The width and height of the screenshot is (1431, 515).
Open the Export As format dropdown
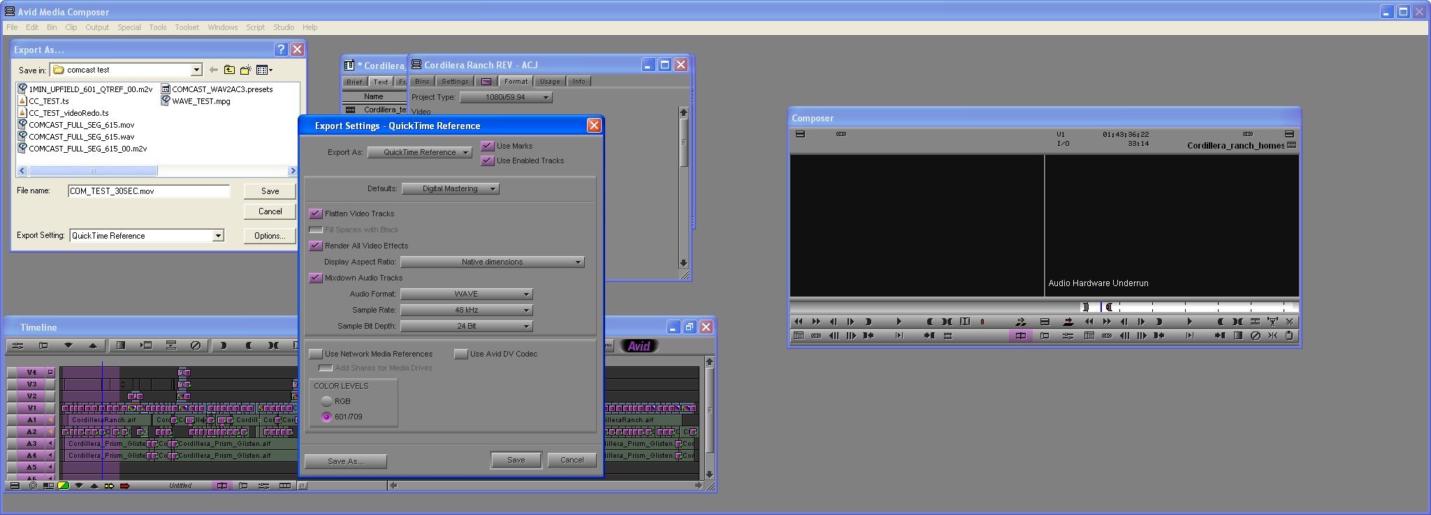point(420,152)
